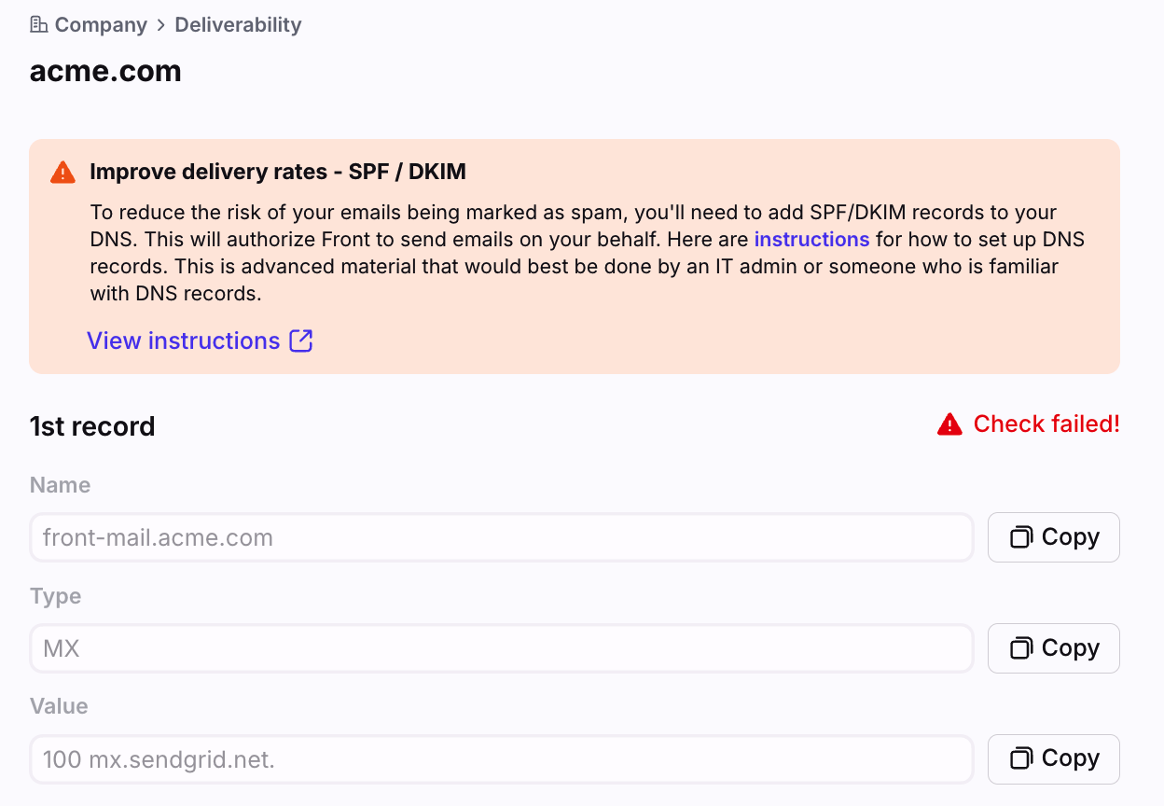1164x806 pixels.
Task: Click the Name field front-mail.acme.com
Action: coord(502,537)
